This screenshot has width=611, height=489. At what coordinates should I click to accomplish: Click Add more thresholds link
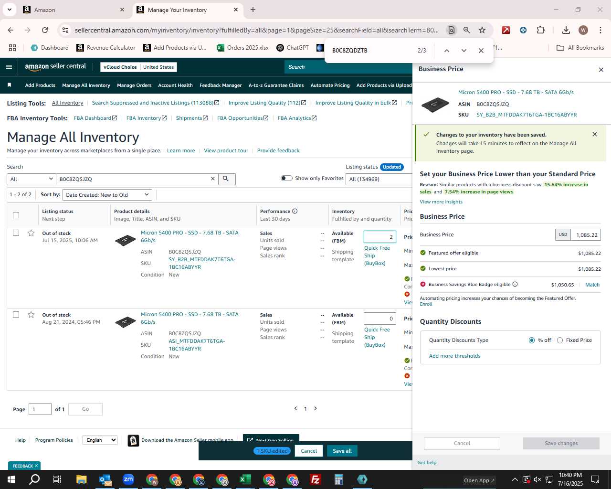click(454, 356)
